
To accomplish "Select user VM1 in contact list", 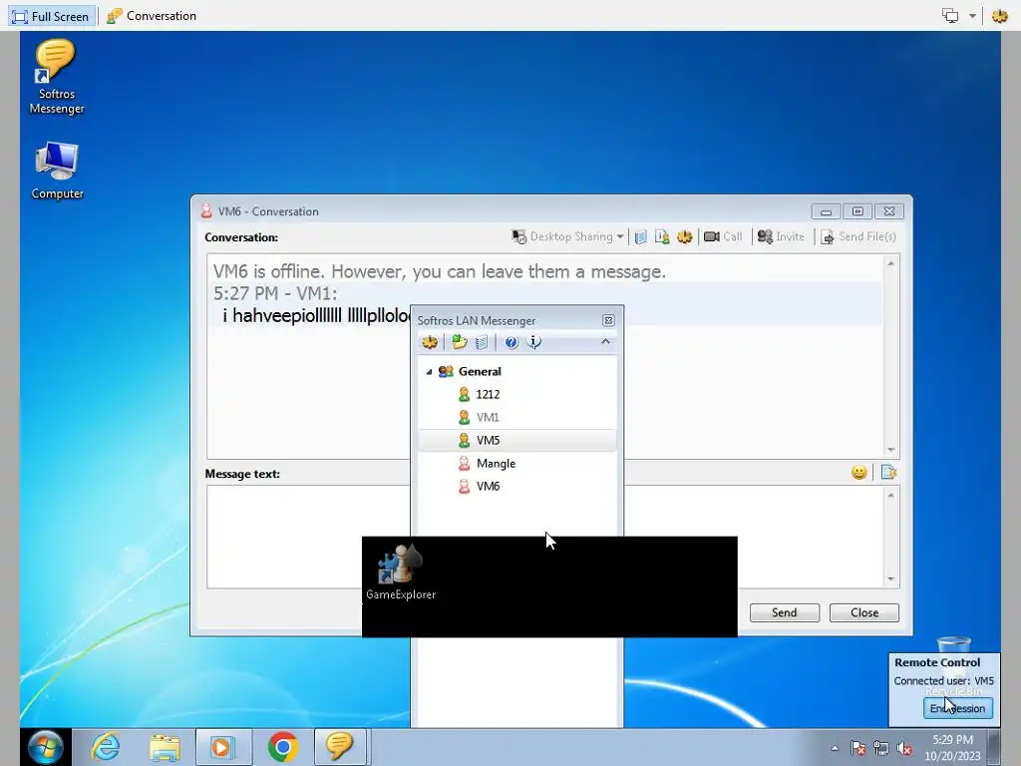I will coord(488,418).
